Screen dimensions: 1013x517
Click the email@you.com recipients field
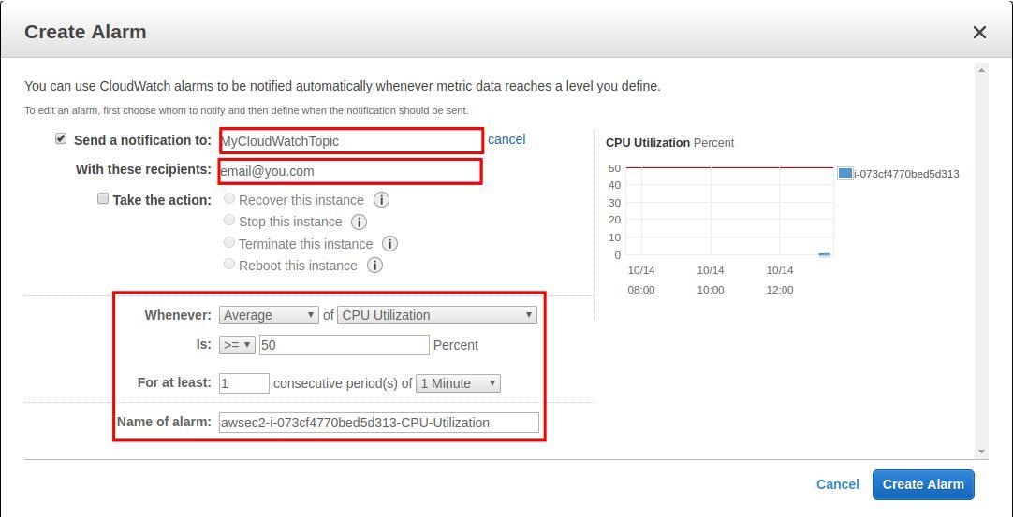coord(350,172)
